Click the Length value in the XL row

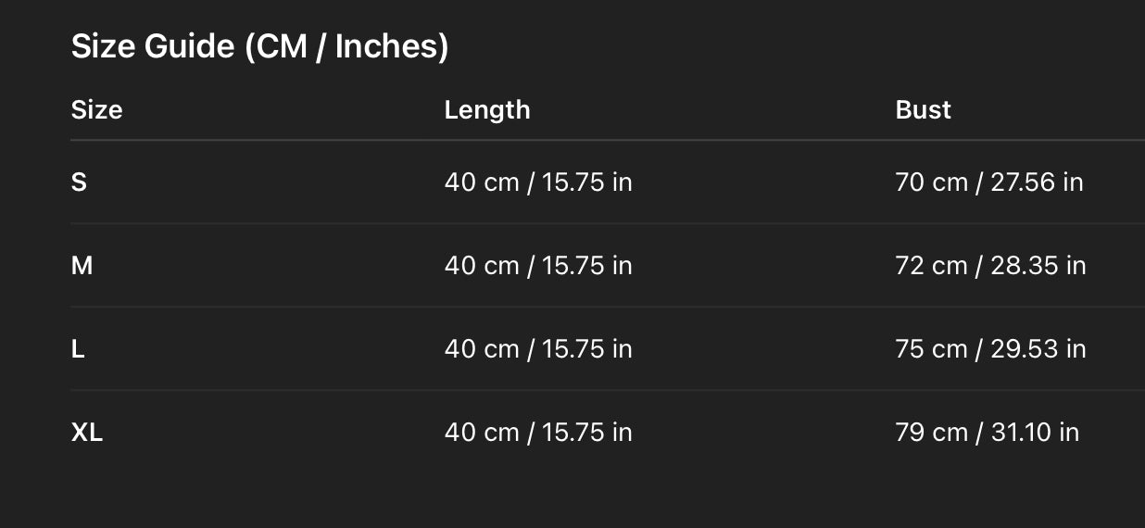coord(538,433)
